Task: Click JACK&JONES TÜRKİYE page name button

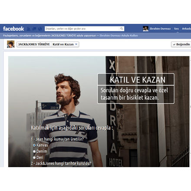Action: (34, 44)
